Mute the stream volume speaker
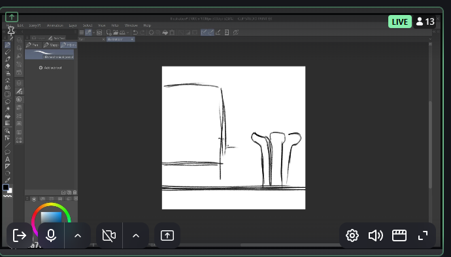The width and height of the screenshot is (451, 257). tap(376, 235)
